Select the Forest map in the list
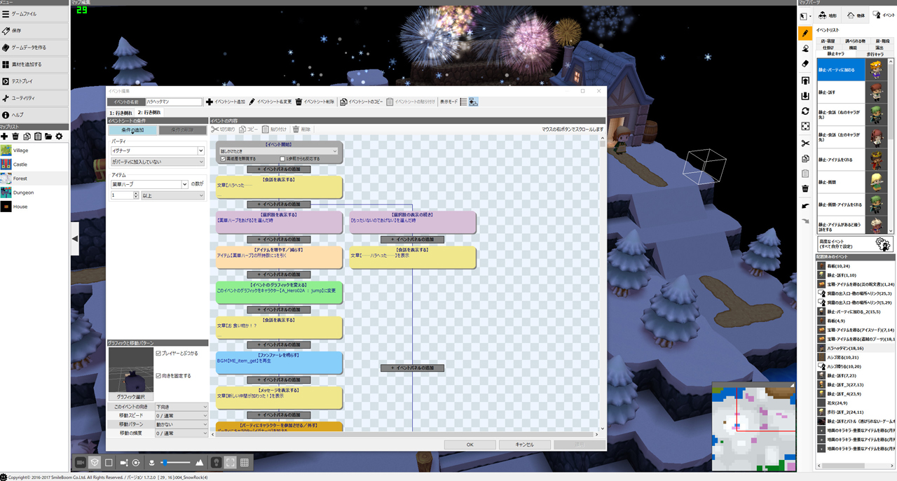 click(34, 179)
